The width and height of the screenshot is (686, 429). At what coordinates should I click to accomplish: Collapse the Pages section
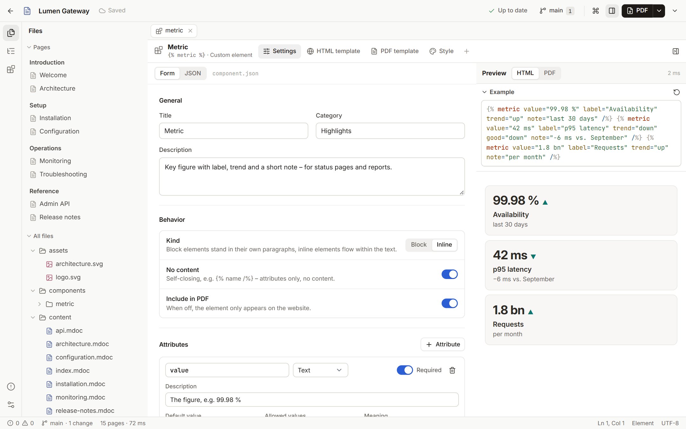[x=39, y=47]
